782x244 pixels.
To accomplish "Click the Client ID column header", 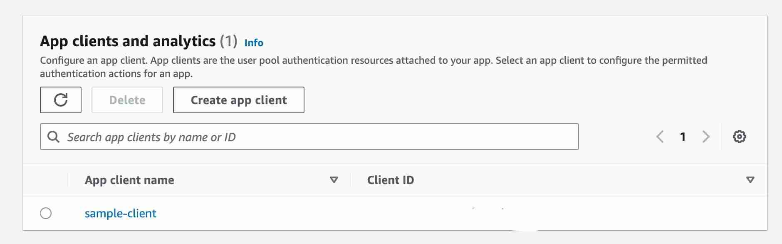I will (391, 180).
